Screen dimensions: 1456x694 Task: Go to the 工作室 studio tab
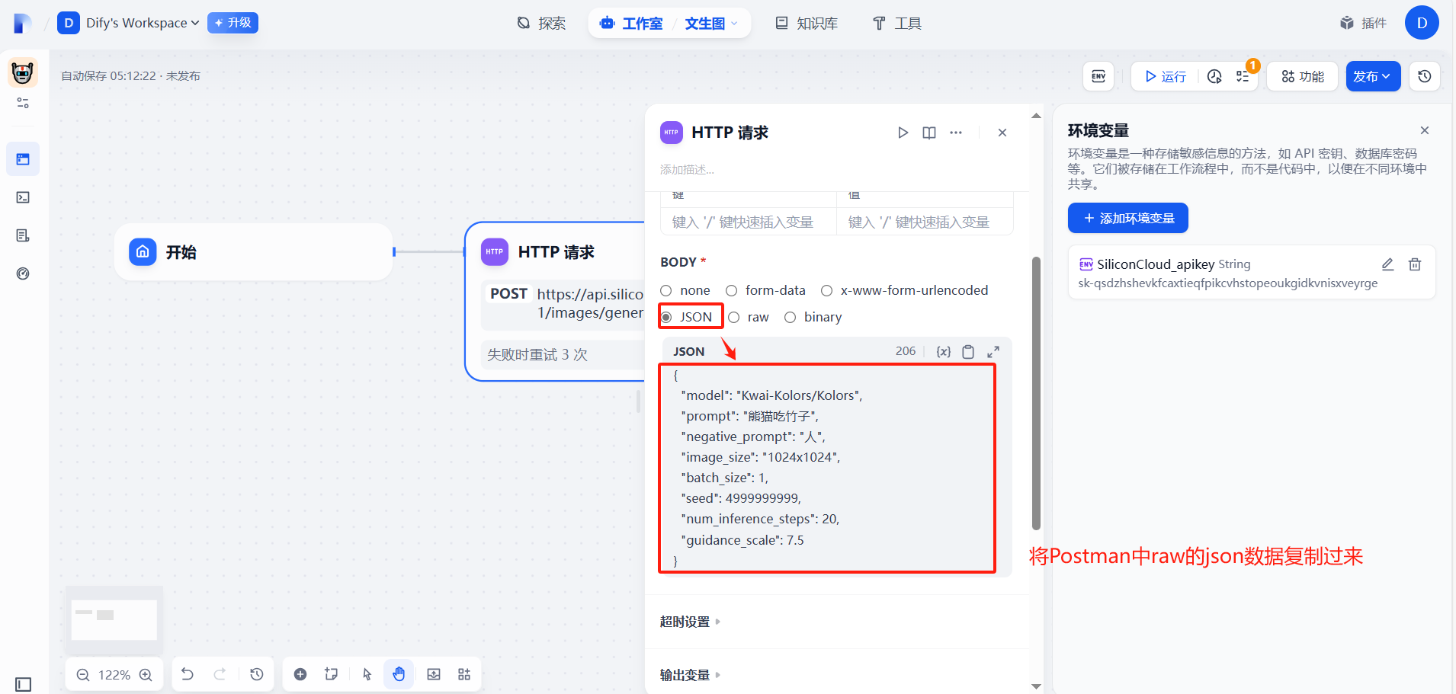630,24
